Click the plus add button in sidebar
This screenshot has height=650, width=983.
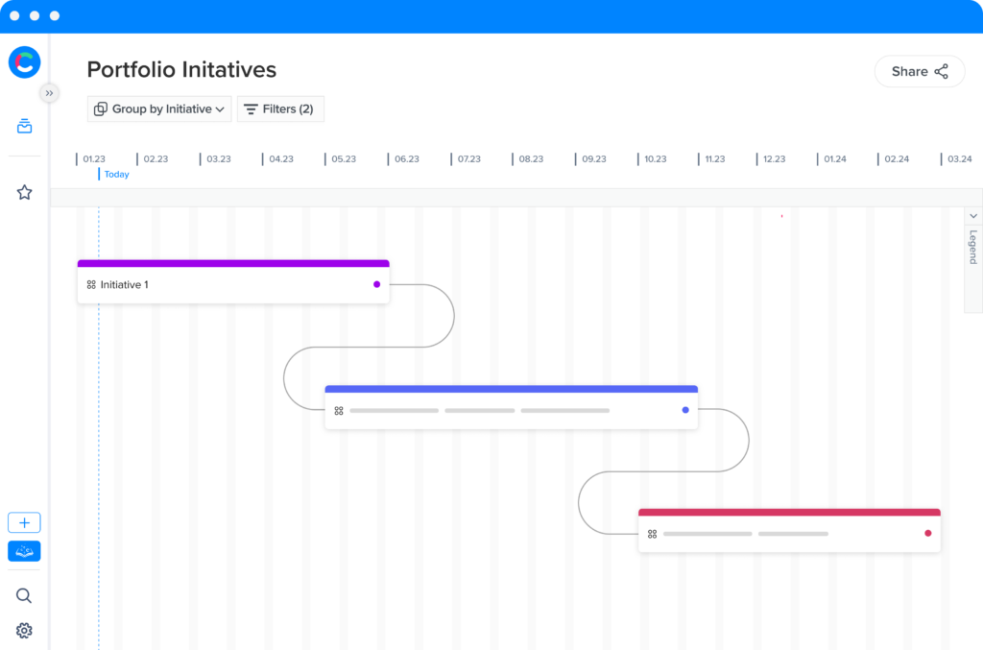(x=24, y=523)
